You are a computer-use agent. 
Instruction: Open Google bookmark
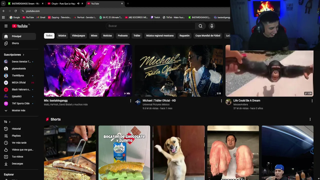coord(15,17)
